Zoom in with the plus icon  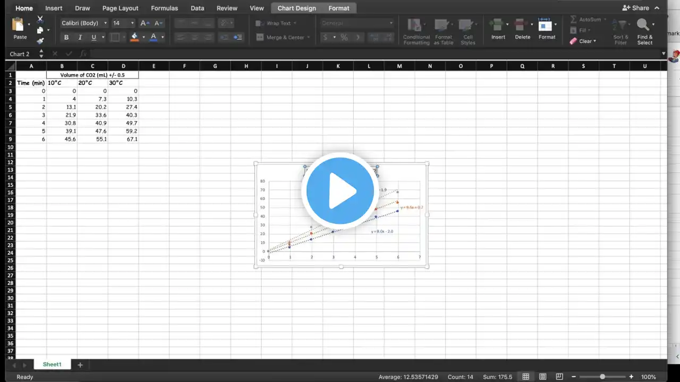coord(631,377)
